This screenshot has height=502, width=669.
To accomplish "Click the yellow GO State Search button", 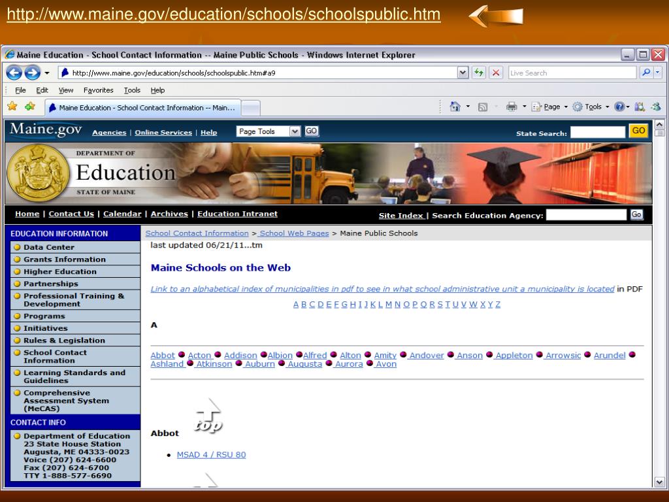I will pyautogui.click(x=638, y=131).
